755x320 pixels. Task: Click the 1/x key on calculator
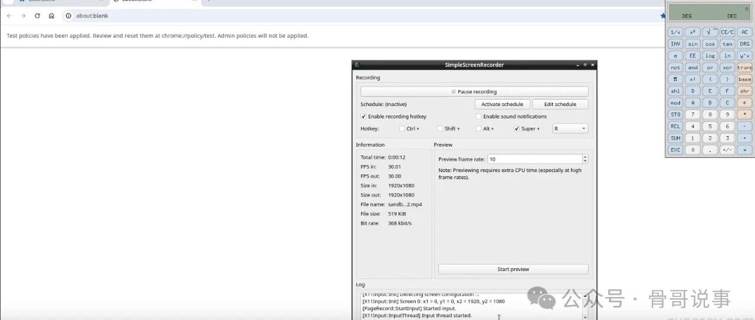coord(675,32)
